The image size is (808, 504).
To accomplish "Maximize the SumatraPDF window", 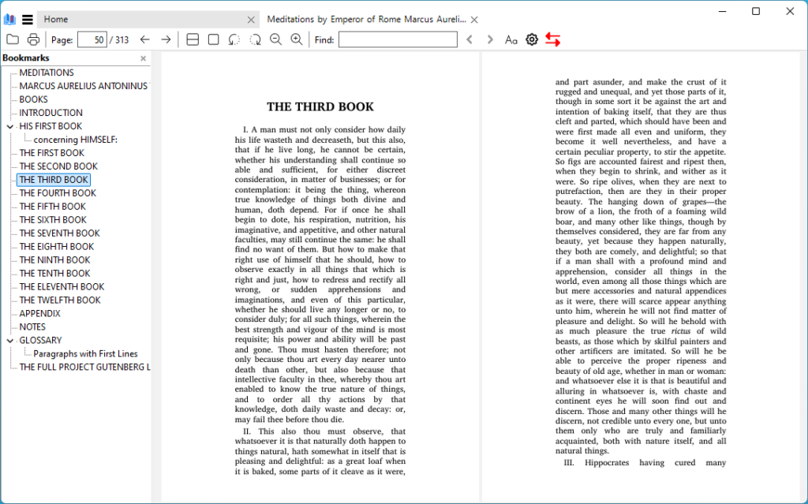I will [x=756, y=11].
